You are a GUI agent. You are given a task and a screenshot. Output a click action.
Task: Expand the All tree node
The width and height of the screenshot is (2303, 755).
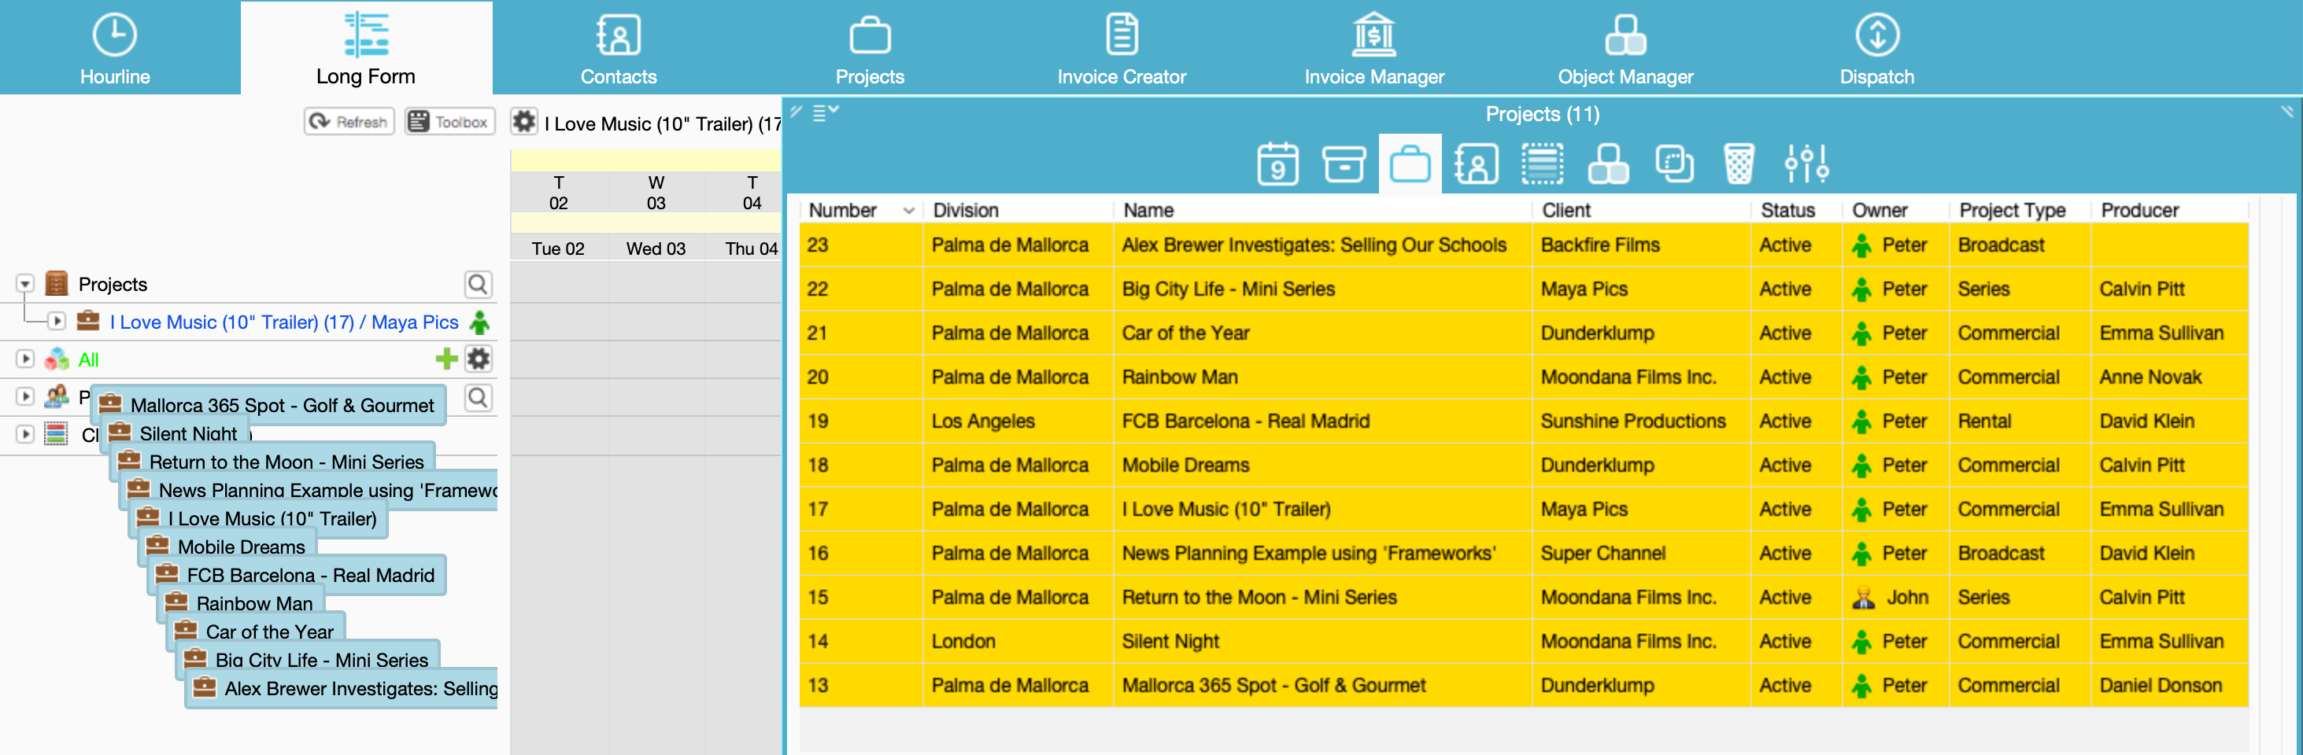click(25, 359)
